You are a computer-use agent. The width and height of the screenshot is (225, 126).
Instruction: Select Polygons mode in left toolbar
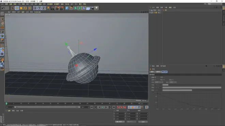tap(2, 40)
